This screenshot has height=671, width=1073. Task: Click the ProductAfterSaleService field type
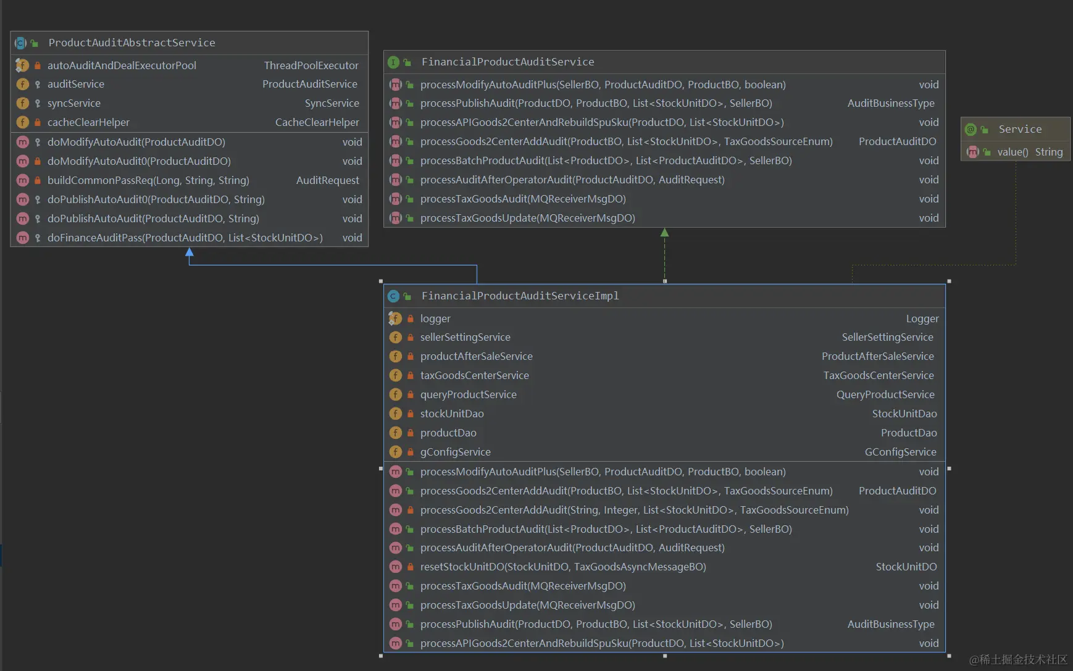click(878, 356)
